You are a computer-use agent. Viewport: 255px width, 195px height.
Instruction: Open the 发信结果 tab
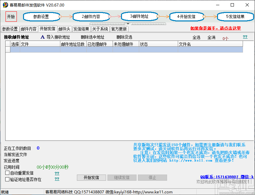[x=81, y=29]
